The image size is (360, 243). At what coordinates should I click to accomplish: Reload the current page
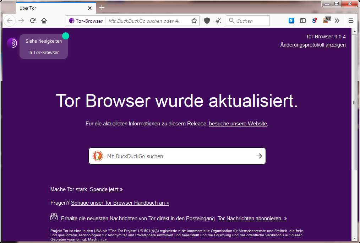[x=33, y=21]
